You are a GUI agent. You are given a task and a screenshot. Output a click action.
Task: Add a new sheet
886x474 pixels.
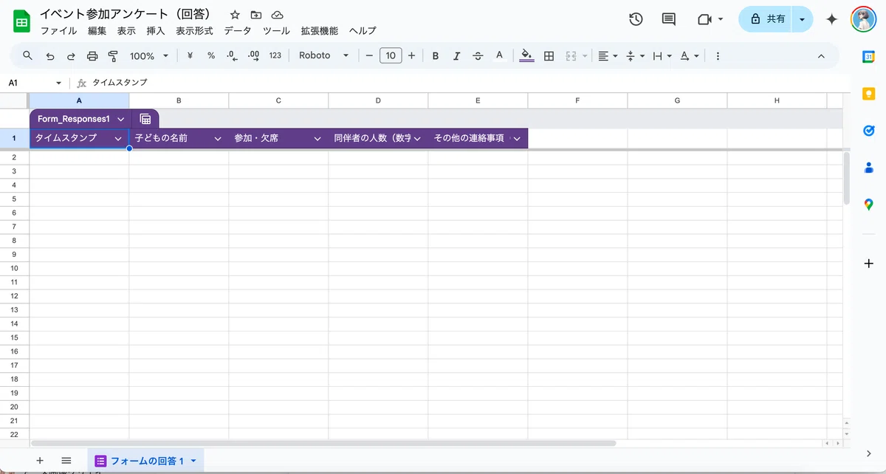click(x=40, y=460)
